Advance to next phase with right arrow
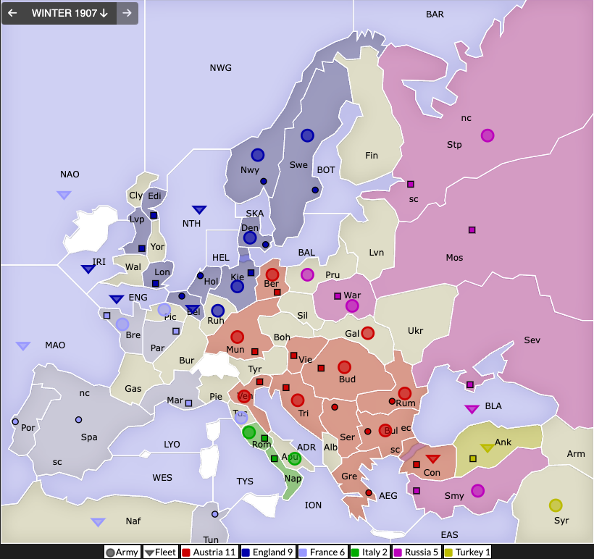Viewport: 594px width, 559px height. pos(127,13)
